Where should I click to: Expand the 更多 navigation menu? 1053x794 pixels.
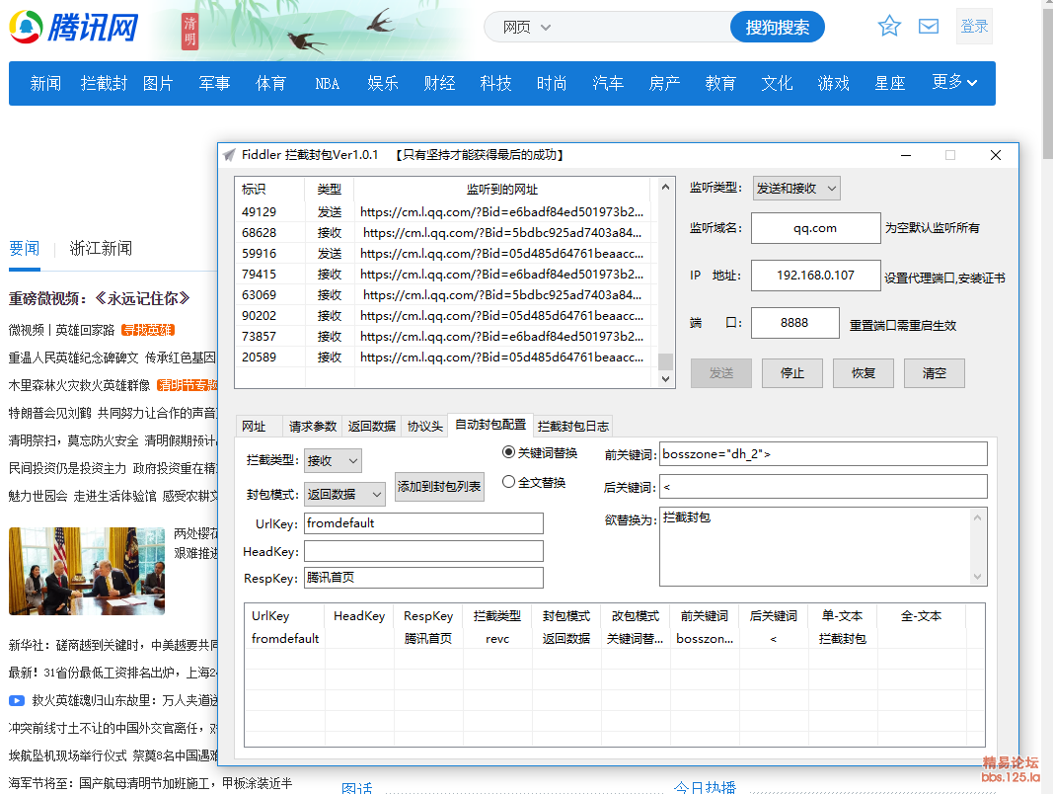(x=954, y=82)
